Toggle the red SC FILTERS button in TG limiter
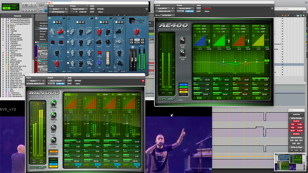308x173 pixels. click(x=99, y=53)
